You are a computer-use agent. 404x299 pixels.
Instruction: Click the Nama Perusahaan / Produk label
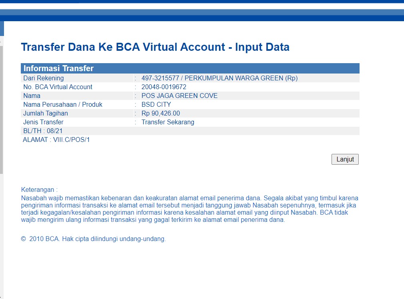[62, 105]
